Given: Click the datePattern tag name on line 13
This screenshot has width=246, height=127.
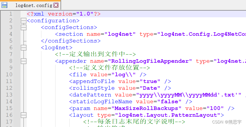Looking at the screenshot, I should click(x=92, y=95).
